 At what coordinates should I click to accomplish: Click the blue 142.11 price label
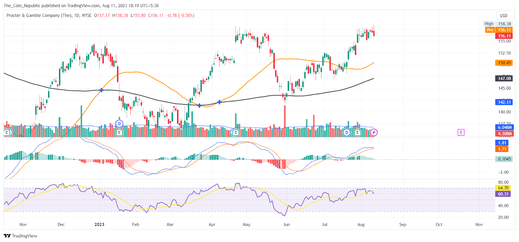(504, 102)
